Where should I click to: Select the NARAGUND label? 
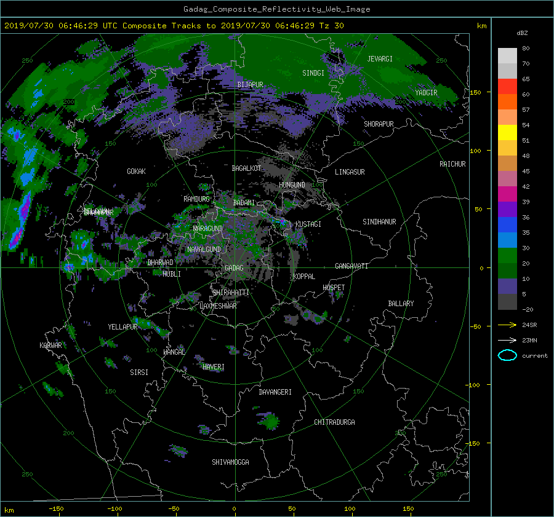(208, 229)
